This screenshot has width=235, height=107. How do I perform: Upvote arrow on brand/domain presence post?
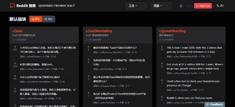point(162,81)
